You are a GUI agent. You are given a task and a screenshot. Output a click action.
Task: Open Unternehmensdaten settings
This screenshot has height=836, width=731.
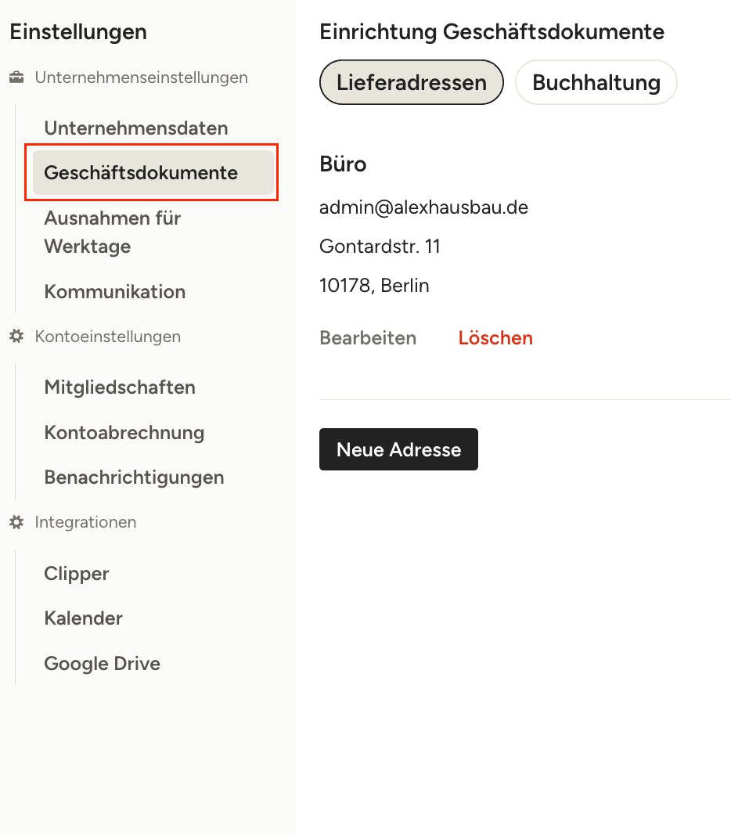[136, 128]
